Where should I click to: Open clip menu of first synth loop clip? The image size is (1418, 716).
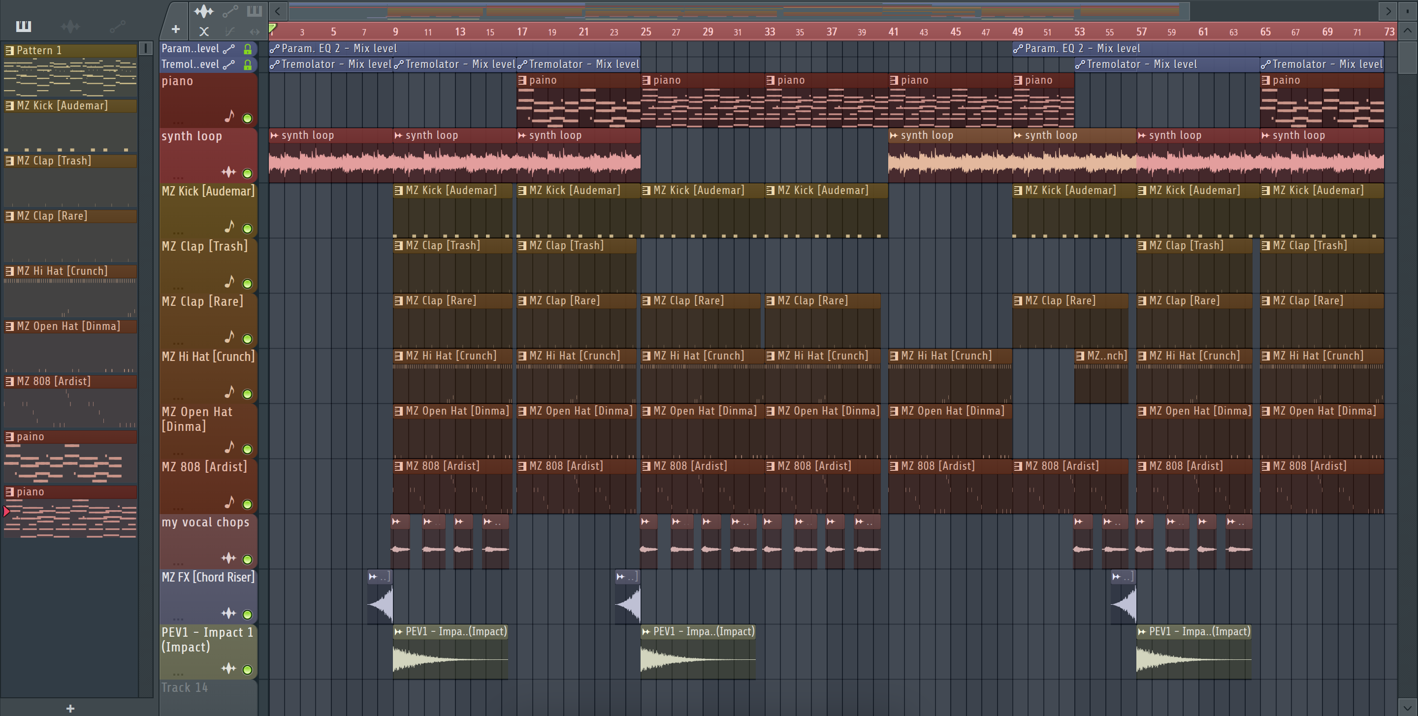click(274, 135)
